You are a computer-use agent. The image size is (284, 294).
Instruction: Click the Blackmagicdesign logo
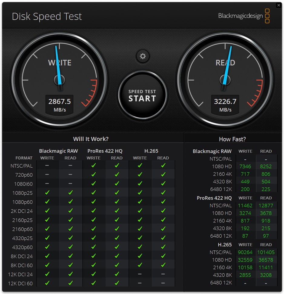(244, 16)
